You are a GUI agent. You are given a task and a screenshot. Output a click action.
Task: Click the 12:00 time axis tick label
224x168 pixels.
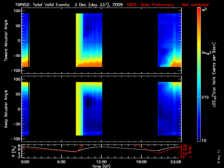(x=101, y=162)
